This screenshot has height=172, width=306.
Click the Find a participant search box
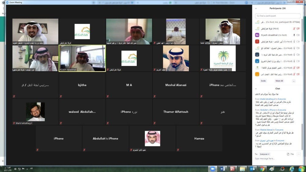click(x=278, y=16)
